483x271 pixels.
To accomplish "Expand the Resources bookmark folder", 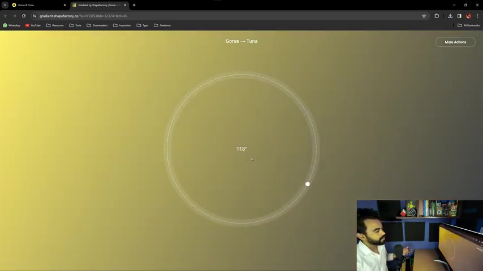I will (x=55, y=25).
